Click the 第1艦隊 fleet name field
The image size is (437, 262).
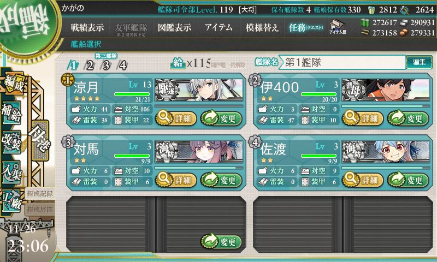pos(343,62)
